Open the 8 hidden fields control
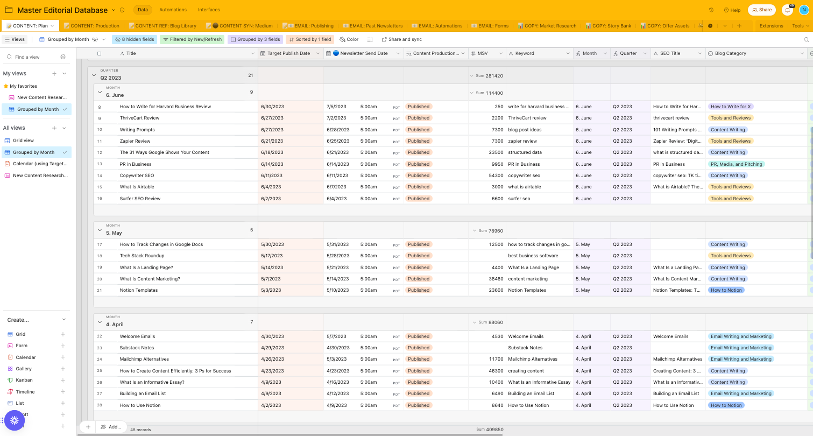The width and height of the screenshot is (813, 436). [135, 39]
